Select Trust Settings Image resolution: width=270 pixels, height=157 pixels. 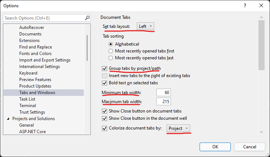32,112
